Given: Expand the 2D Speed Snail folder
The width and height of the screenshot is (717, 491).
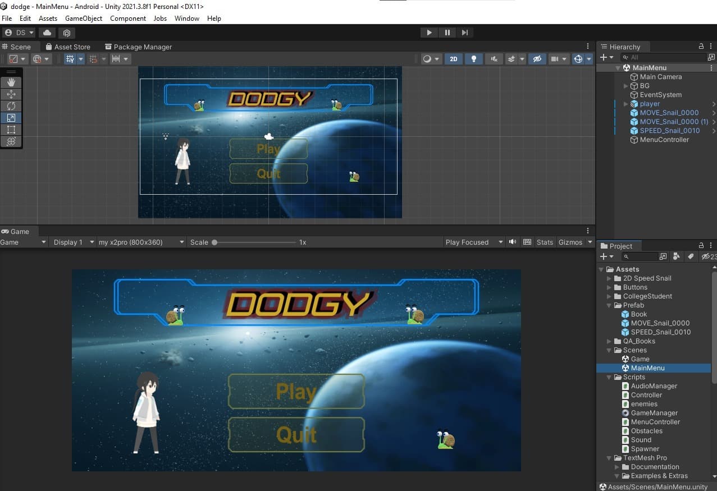Looking at the screenshot, I should [609, 278].
